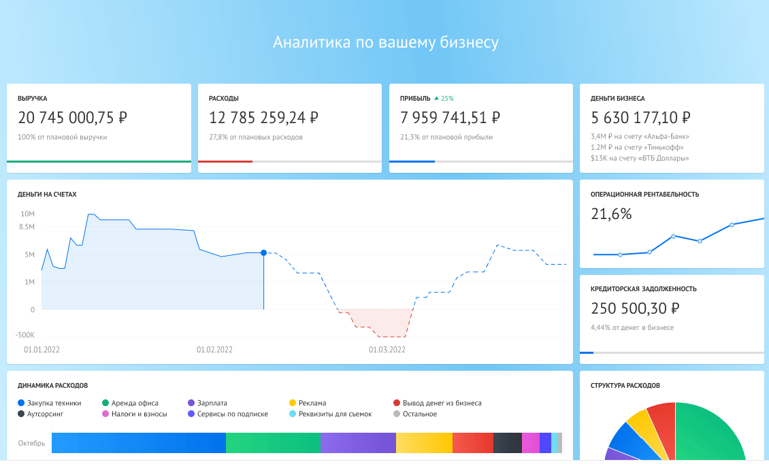Click the dark Аутсорсинг legend dot
This screenshot has height=464, width=769.
(x=21, y=414)
